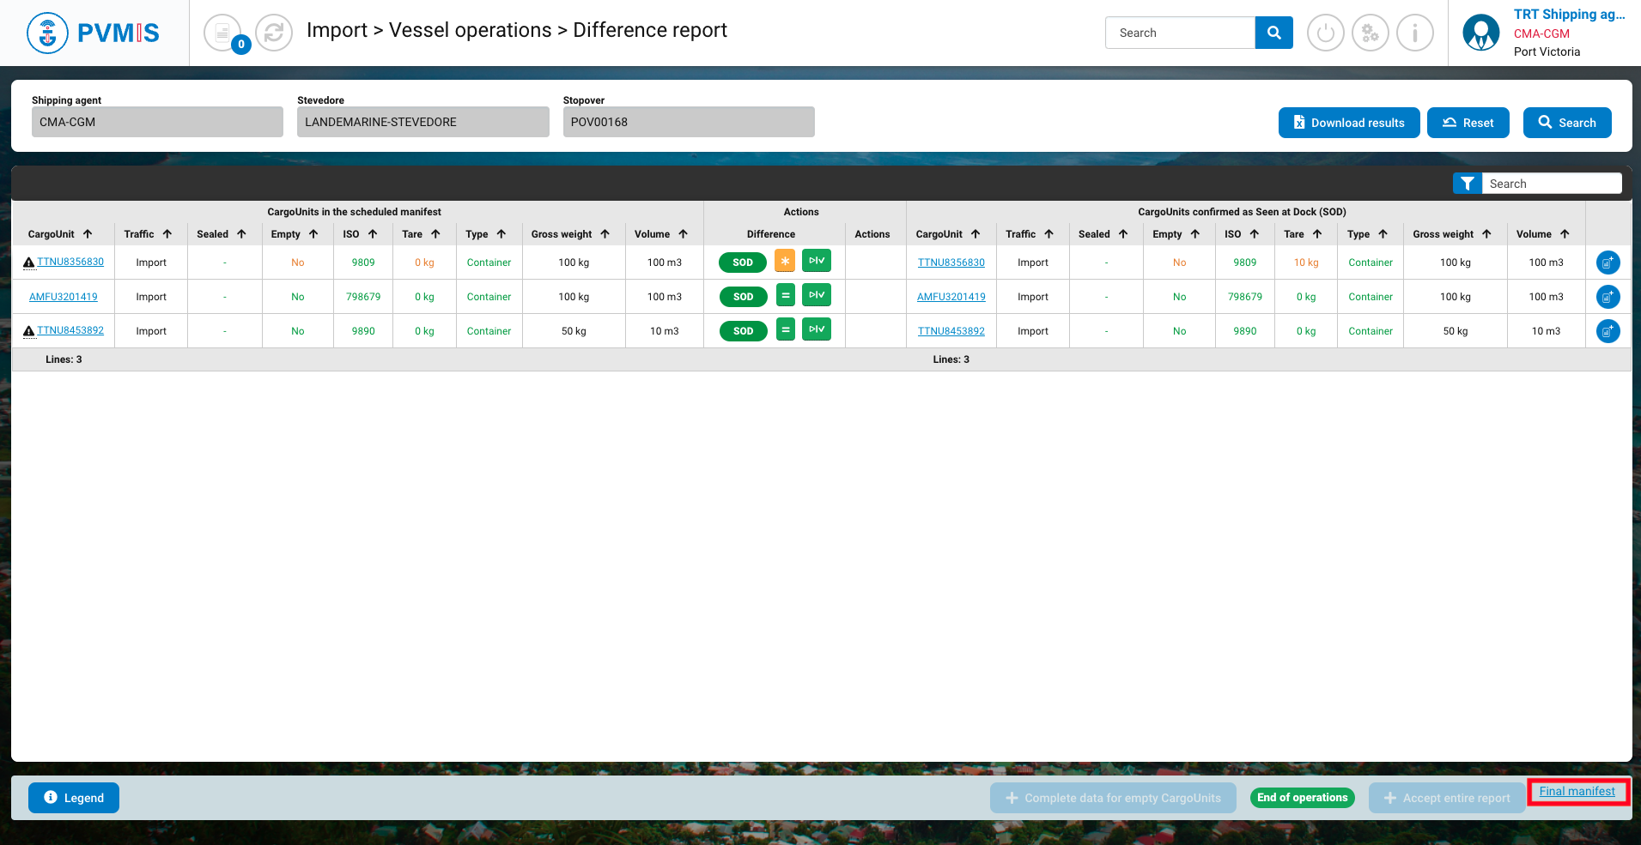Click the table filter Search field

(1551, 184)
